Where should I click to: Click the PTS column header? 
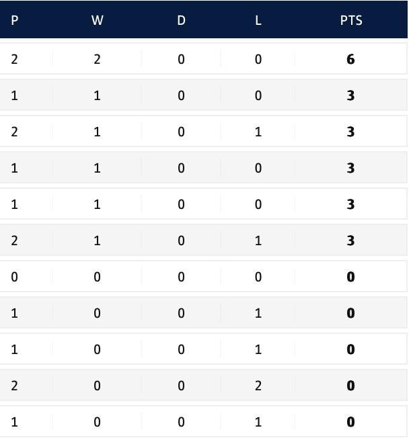click(351, 20)
